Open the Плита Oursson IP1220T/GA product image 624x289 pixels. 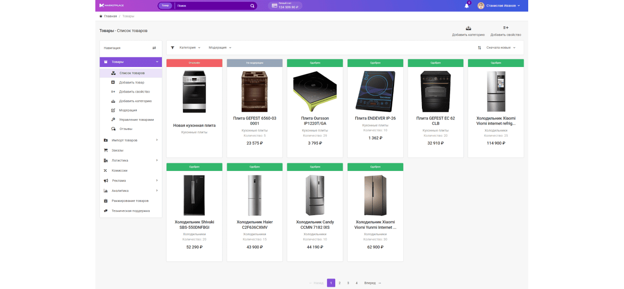pos(315,92)
